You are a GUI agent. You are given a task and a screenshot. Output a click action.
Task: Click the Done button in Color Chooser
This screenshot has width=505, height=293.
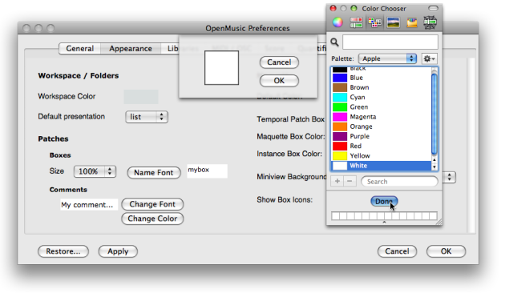pos(384,201)
